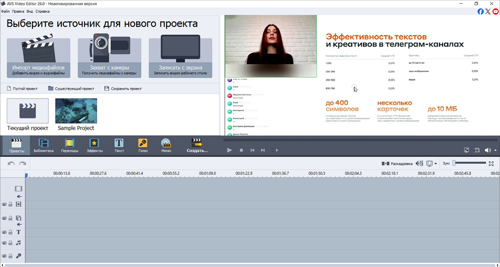This screenshot has height=267, width=500.
Task: Click the Создать... produce video icon
Action: pos(197,145)
